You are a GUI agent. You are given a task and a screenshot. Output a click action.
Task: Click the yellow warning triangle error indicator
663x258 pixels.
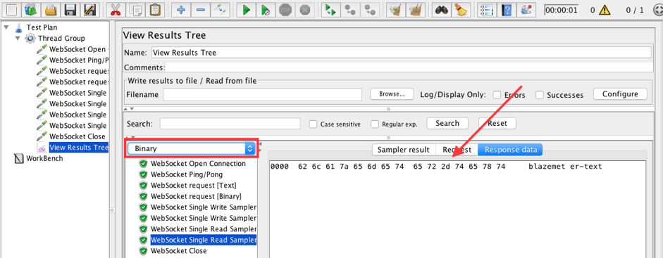(x=605, y=10)
